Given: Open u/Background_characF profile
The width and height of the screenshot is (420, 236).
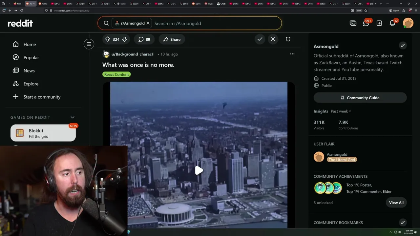Looking at the screenshot, I should click(133, 54).
